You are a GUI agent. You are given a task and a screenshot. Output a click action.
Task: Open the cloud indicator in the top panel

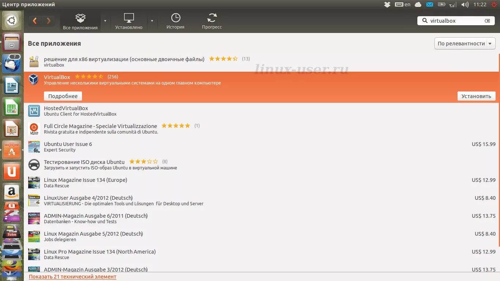418,4
